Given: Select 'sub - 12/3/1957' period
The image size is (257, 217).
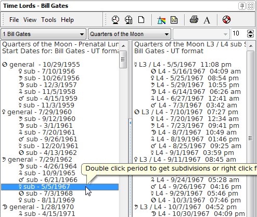Looking at the screenshot, I should [48, 85].
